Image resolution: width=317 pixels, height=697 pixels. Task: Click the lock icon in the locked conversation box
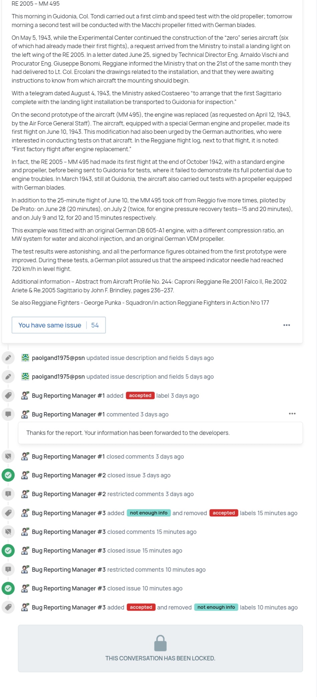160,643
